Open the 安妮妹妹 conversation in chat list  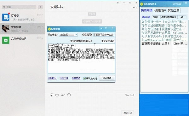coord(23,29)
